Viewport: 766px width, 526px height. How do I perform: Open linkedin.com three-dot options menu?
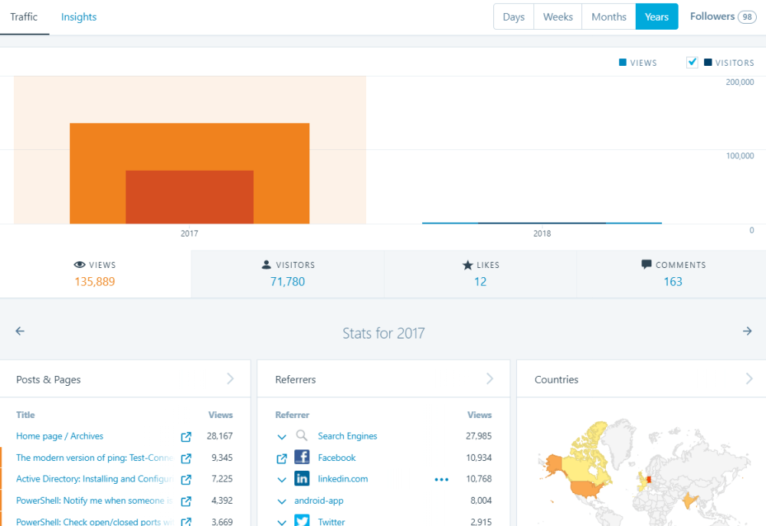click(441, 480)
